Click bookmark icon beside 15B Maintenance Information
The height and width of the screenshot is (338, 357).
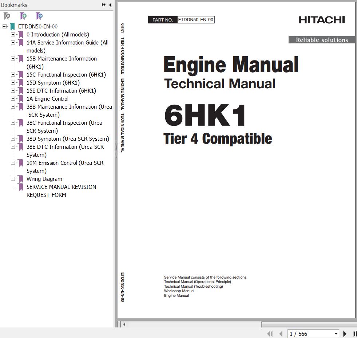(21, 59)
